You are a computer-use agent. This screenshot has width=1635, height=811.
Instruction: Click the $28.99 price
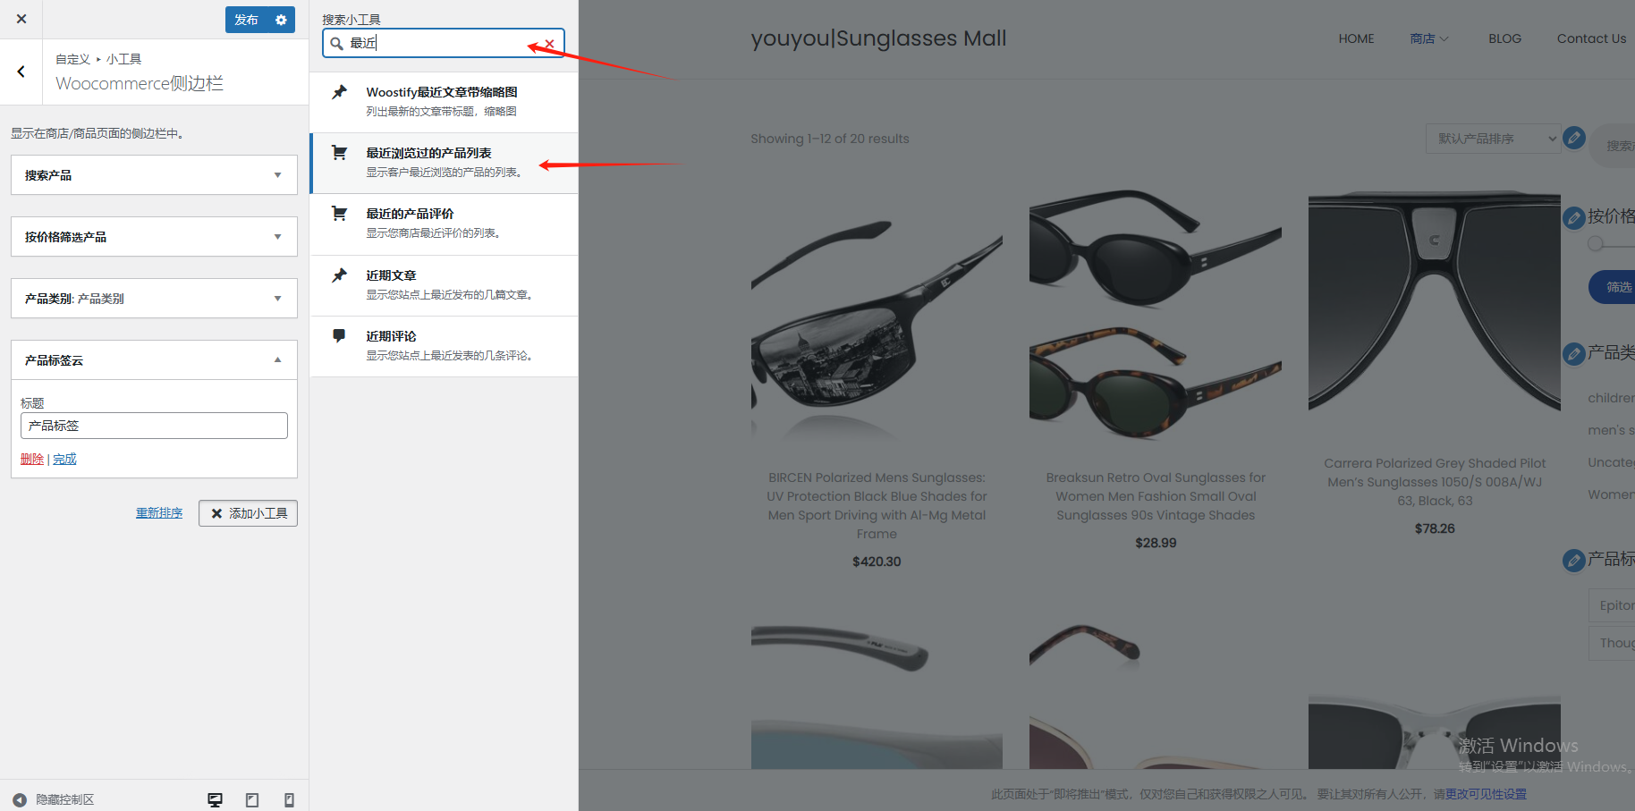(1156, 543)
